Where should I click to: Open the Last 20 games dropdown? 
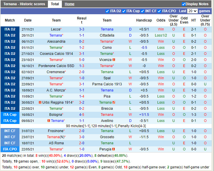coord(192,11)
